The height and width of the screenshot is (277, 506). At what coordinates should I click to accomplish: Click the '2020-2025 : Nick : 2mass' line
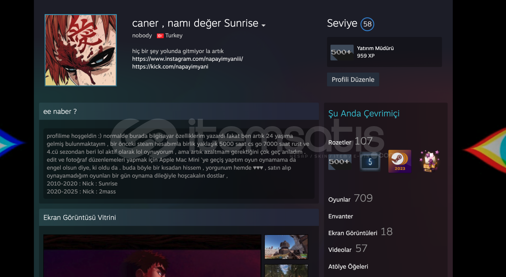[81, 192]
